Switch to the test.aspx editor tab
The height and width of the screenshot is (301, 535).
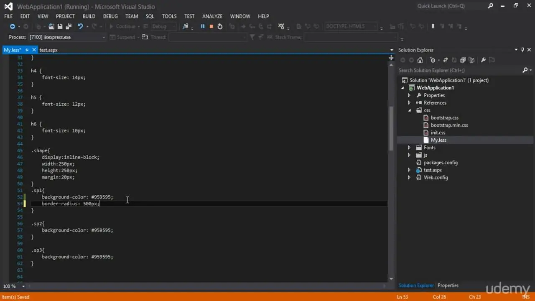point(48,50)
